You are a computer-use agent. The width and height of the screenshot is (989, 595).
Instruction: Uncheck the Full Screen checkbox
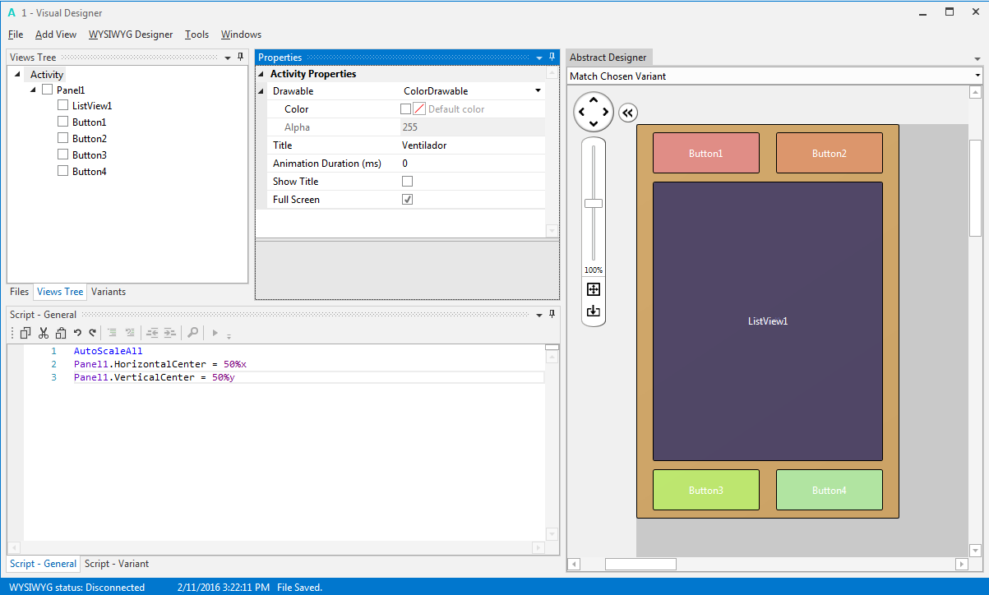[x=407, y=199]
